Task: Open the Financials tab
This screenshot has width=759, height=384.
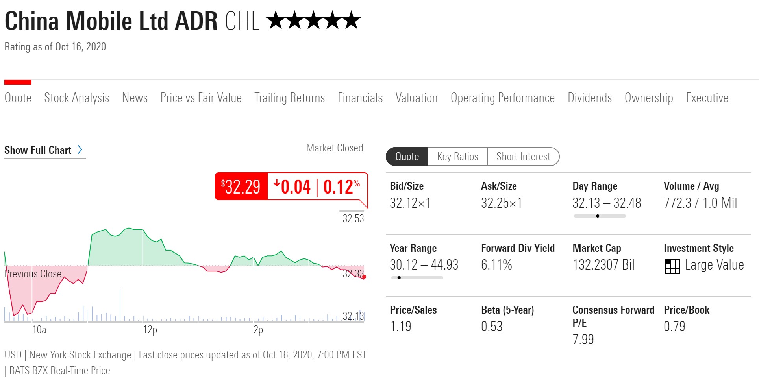Action: 360,98
